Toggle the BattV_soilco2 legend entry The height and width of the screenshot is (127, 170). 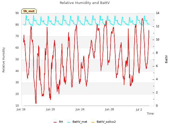[104, 122]
